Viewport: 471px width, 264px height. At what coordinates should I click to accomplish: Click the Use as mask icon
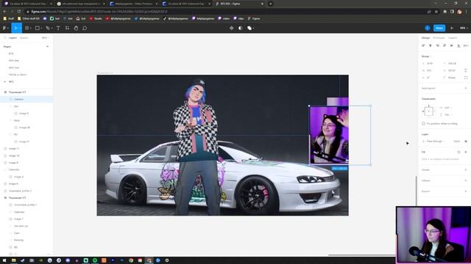[x=241, y=28]
